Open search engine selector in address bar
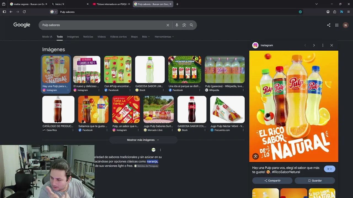The height and width of the screenshot is (198, 353). [x=54, y=12]
